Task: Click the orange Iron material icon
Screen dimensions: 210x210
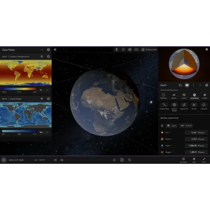Action: pos(162,132)
